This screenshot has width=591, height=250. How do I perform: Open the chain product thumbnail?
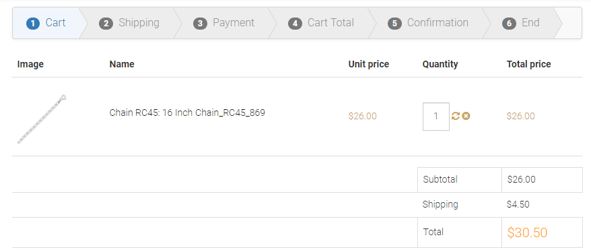tap(42, 119)
